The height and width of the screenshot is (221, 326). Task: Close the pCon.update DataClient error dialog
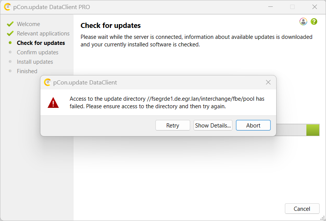268,82
